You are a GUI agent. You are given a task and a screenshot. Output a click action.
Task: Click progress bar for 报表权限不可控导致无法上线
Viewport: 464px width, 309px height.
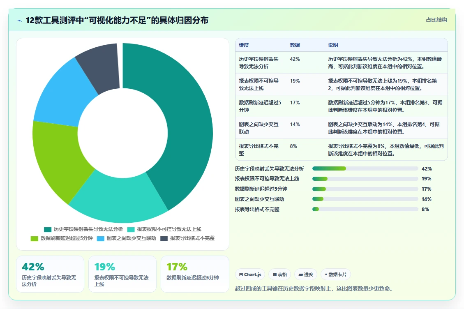click(x=365, y=179)
